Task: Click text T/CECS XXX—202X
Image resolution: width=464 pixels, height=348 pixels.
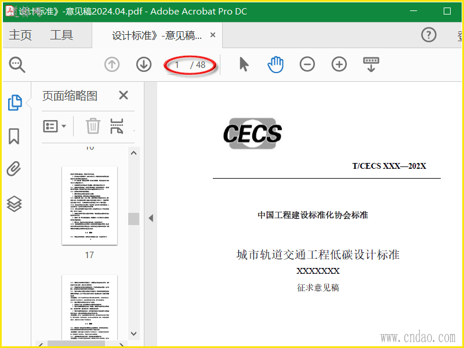Action: tap(389, 166)
